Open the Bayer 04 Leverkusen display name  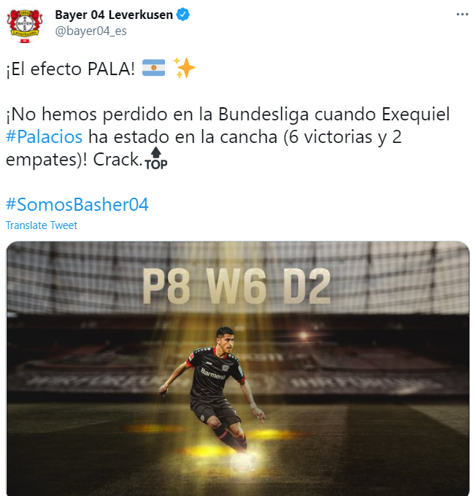point(114,15)
